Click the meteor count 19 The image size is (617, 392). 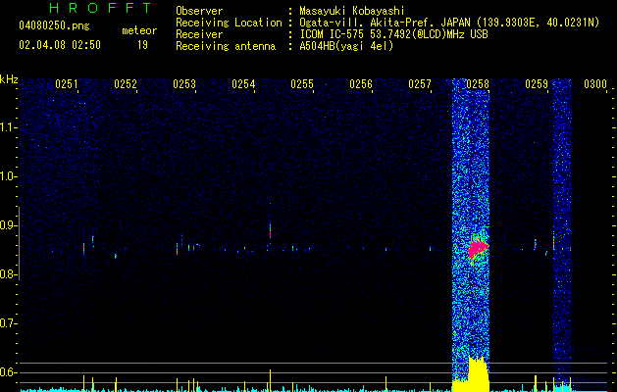[x=142, y=45]
